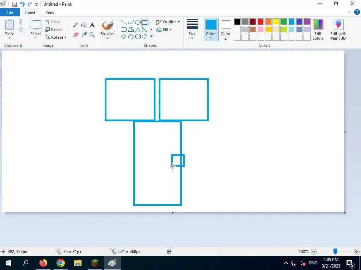This screenshot has width=361, height=270.
Task: Select the Right arrow shape
Action: (x=145, y=37)
